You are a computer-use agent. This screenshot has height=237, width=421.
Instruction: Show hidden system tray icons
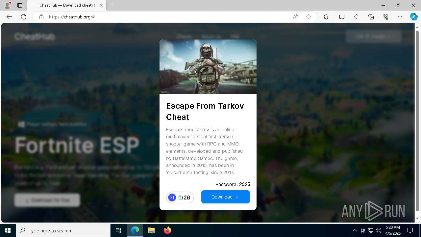[x=355, y=230]
